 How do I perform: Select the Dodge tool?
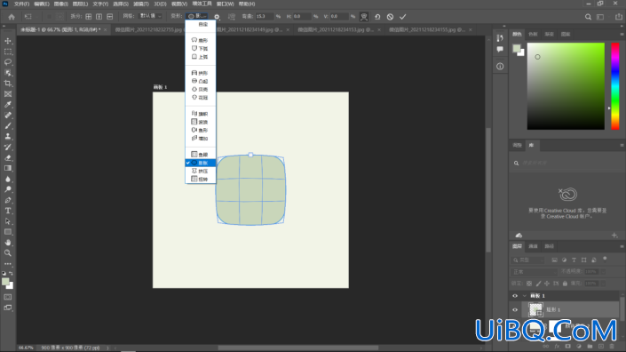tap(8, 189)
